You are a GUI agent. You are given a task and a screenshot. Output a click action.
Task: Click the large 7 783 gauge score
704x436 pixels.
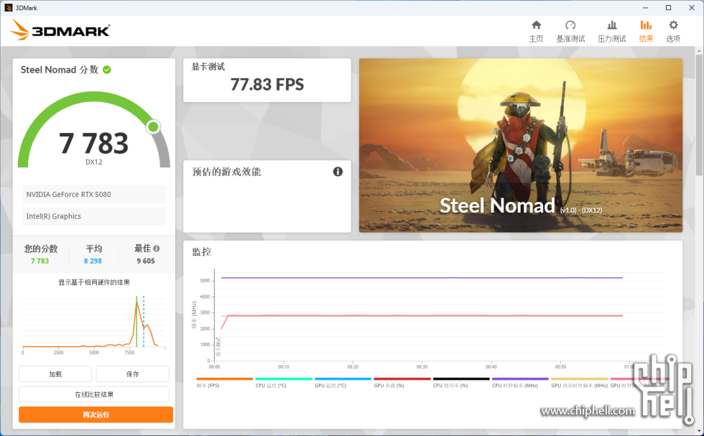pyautogui.click(x=93, y=143)
